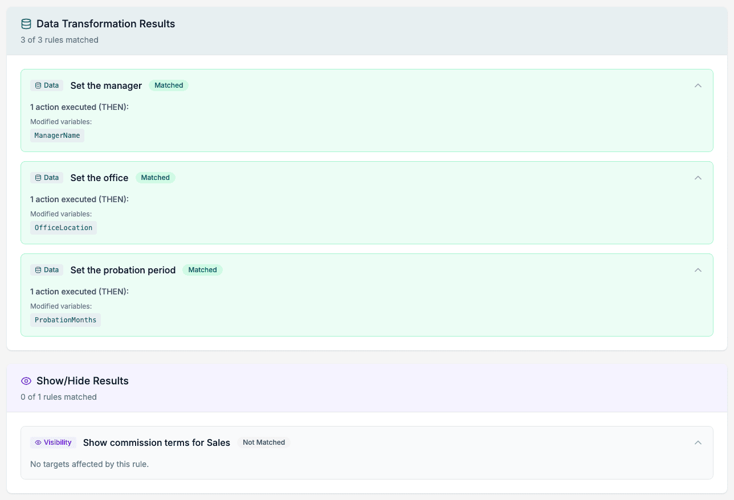Click the Set the manager rule title
This screenshot has width=734, height=500.
(106, 85)
